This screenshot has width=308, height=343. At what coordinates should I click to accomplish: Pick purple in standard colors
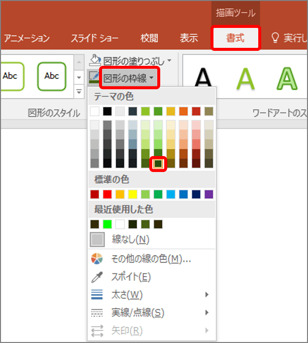click(x=209, y=194)
